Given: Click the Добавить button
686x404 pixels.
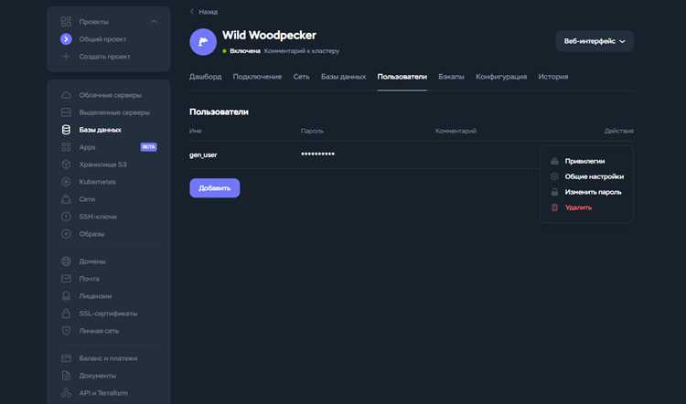Looking at the screenshot, I should click(215, 188).
